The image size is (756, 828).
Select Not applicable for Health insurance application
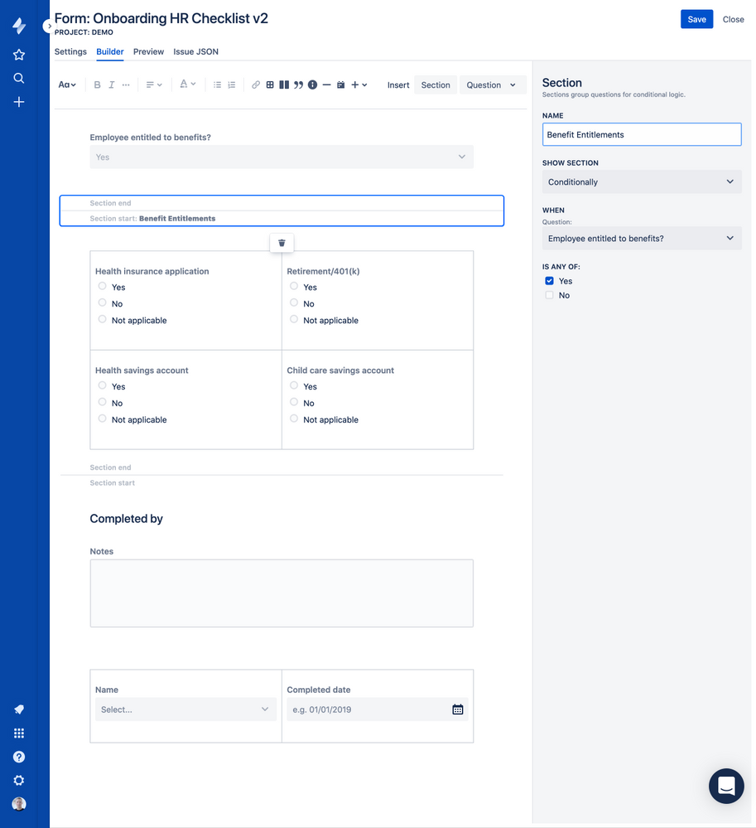pyautogui.click(x=103, y=319)
